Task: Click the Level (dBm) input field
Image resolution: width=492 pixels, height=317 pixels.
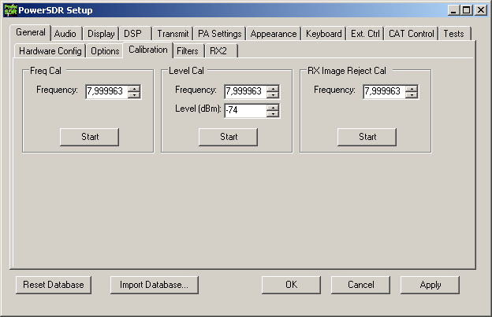Action: pyautogui.click(x=245, y=110)
